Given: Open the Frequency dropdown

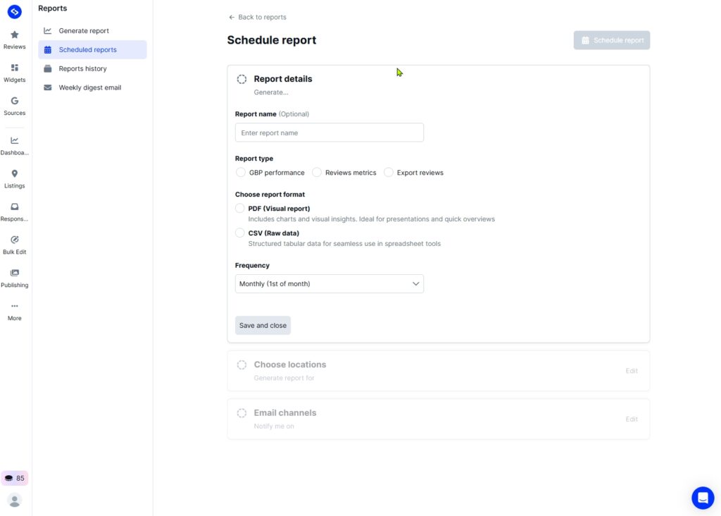Looking at the screenshot, I should pos(329,284).
